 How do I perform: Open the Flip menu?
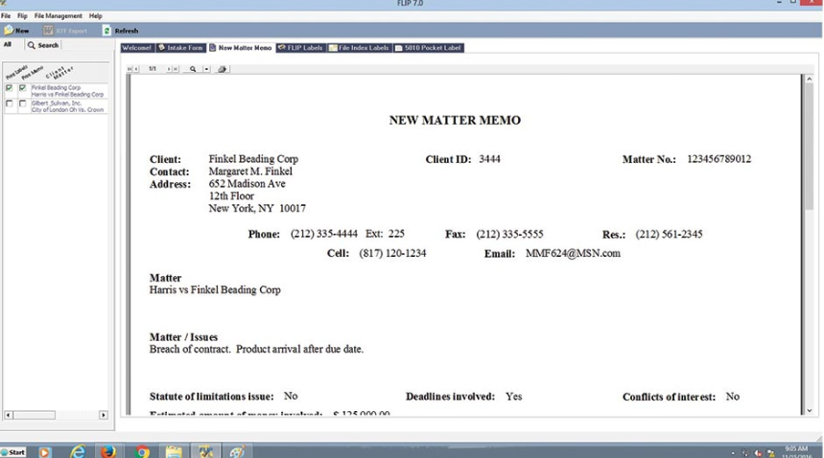(22, 15)
